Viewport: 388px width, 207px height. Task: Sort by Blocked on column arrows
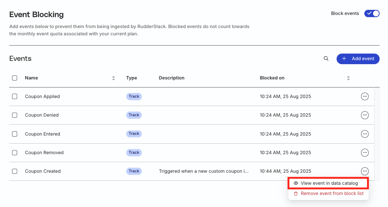[348, 78]
